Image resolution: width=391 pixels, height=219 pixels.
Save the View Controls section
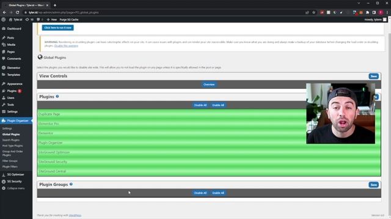pos(373,76)
